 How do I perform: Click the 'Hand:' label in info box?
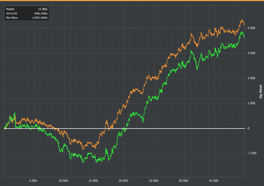tap(10, 9)
